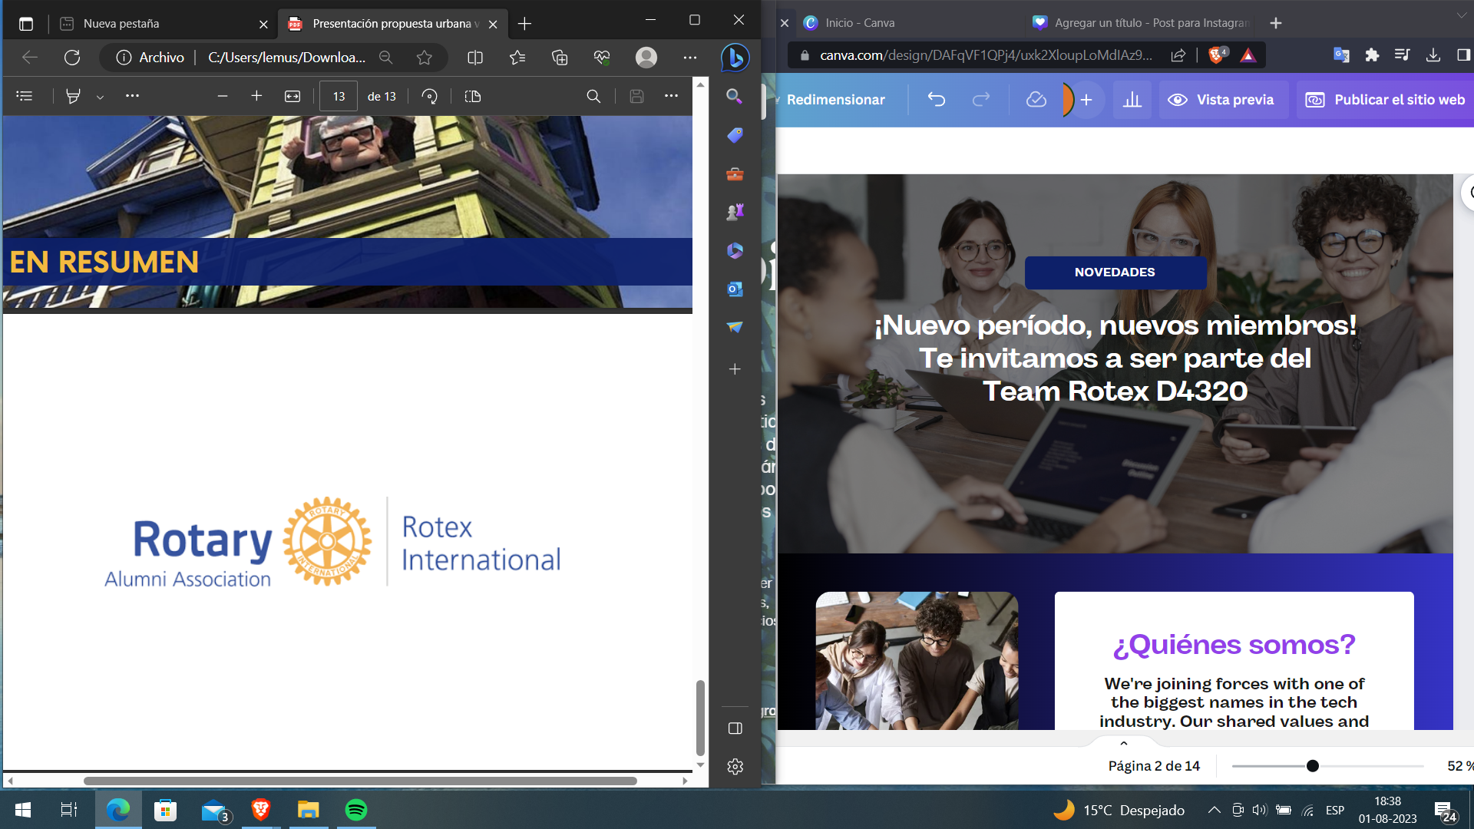1474x829 pixels.
Task: Click the Canva zoom slider handle
Action: click(x=1313, y=766)
